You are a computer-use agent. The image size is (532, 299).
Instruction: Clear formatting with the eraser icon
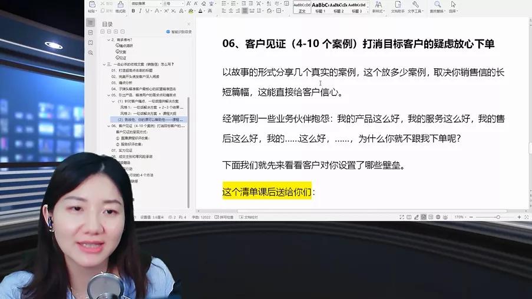(x=204, y=4)
